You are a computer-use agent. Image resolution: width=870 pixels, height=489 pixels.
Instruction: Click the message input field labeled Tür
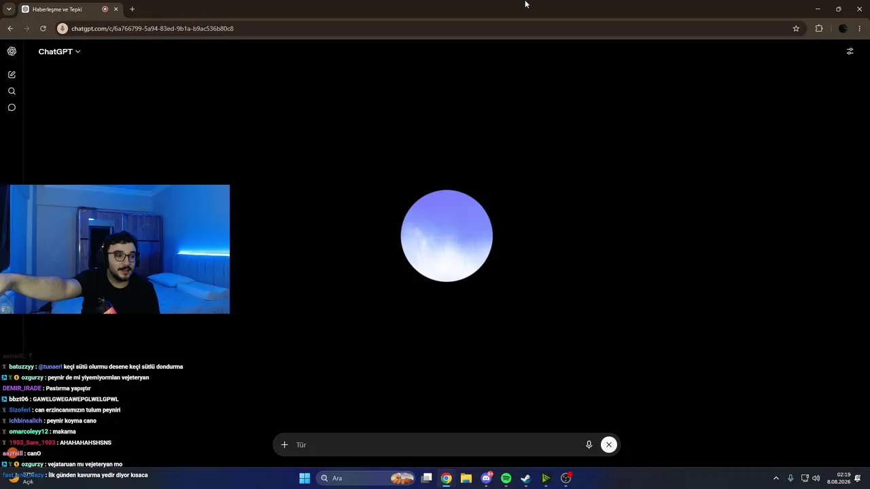point(436,445)
